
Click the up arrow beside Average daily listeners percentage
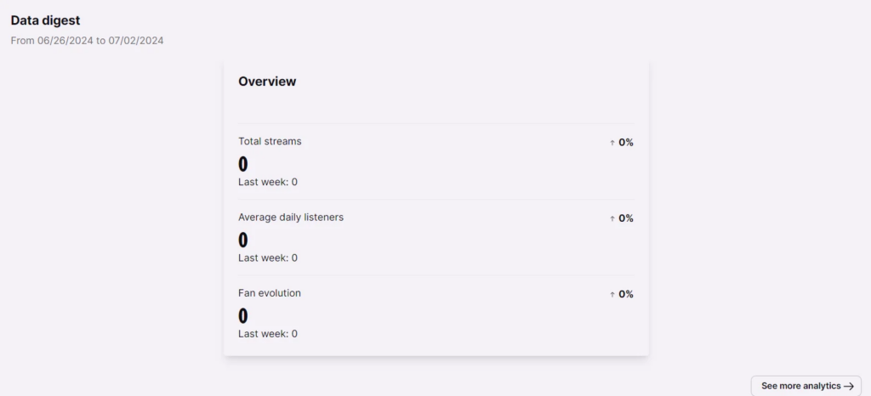612,218
